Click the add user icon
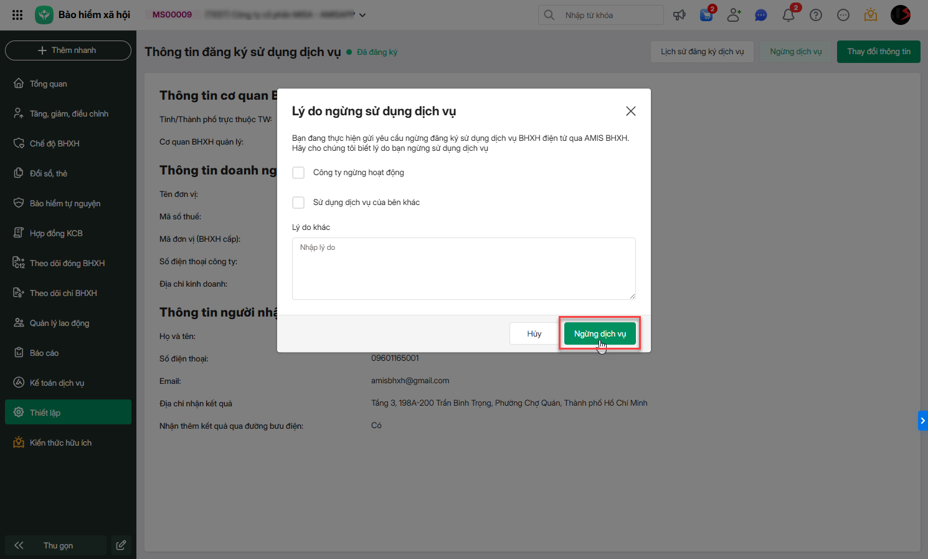Image resolution: width=928 pixels, height=559 pixels. point(734,15)
